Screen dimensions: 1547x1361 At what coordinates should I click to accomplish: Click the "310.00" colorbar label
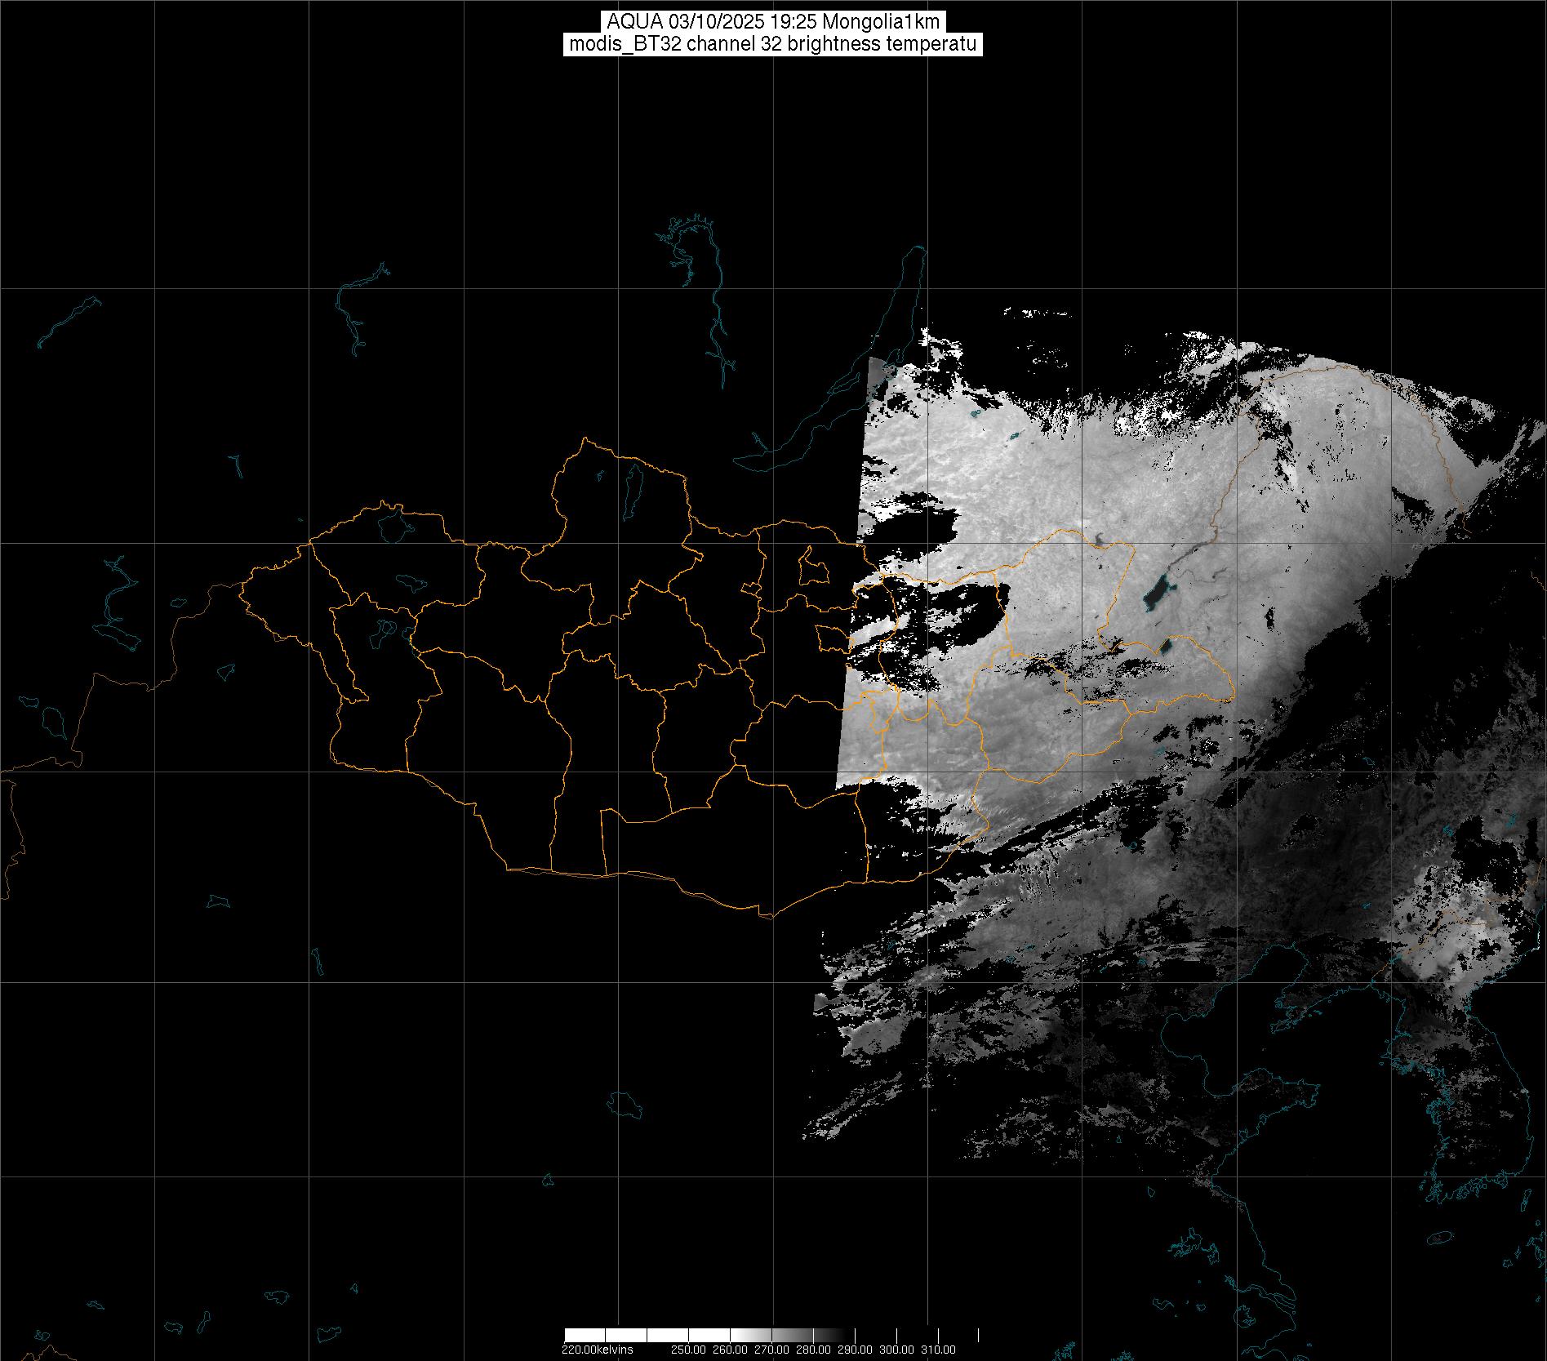[x=940, y=1350]
